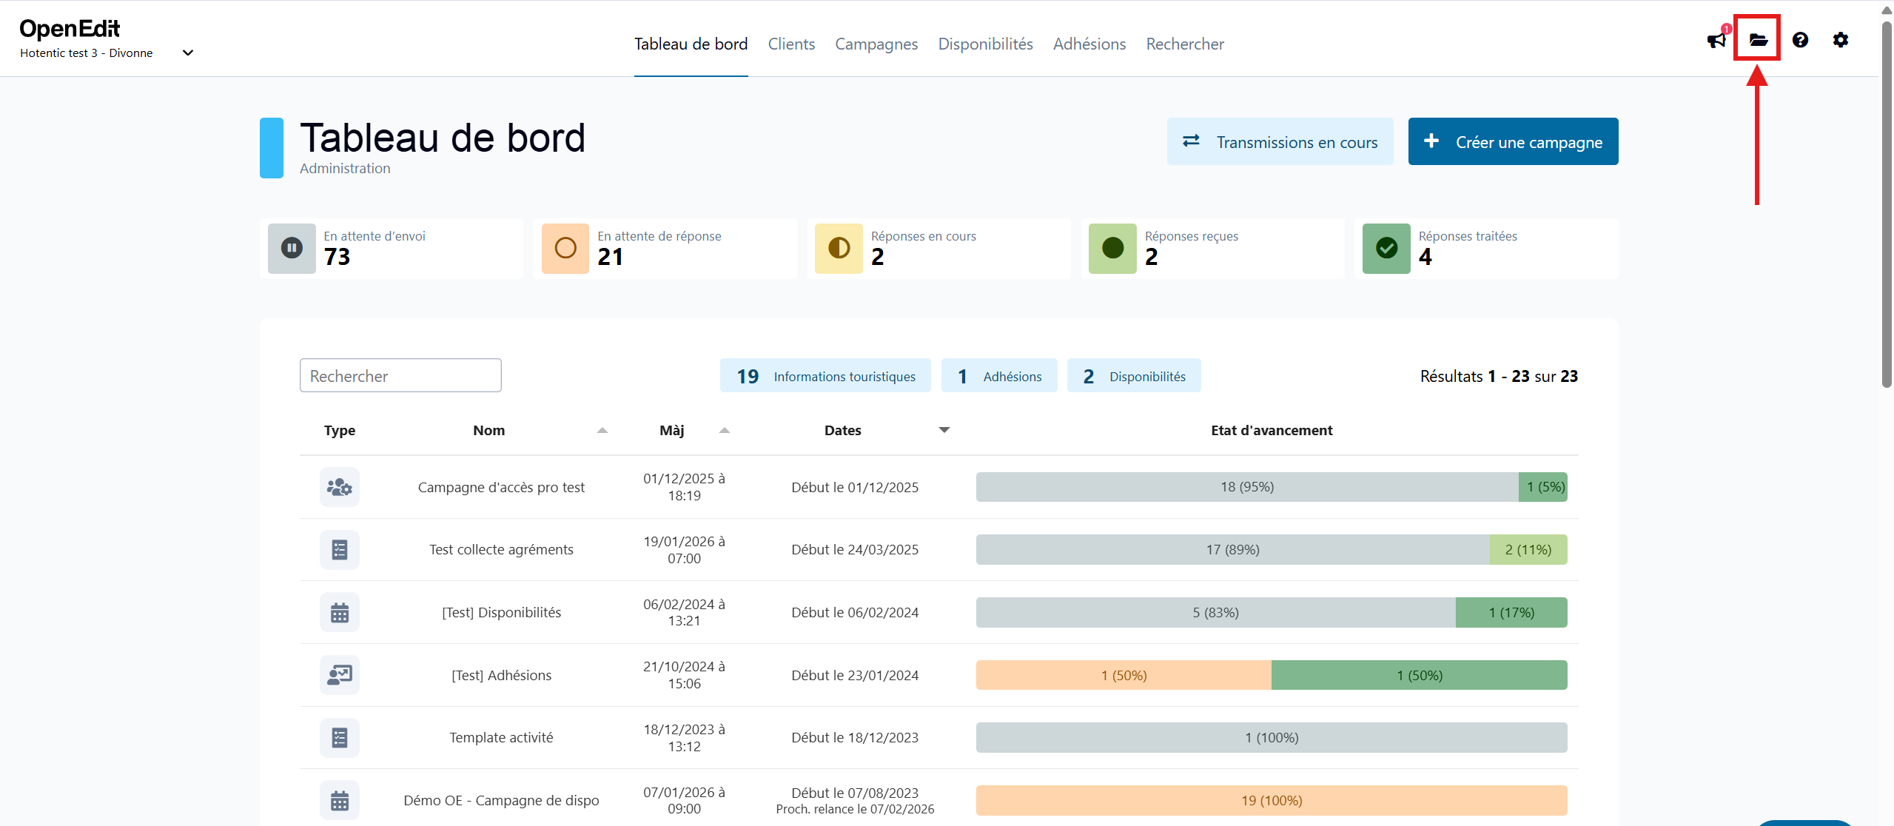Open the settings gear icon
The width and height of the screenshot is (1894, 826).
pos(1841,39)
